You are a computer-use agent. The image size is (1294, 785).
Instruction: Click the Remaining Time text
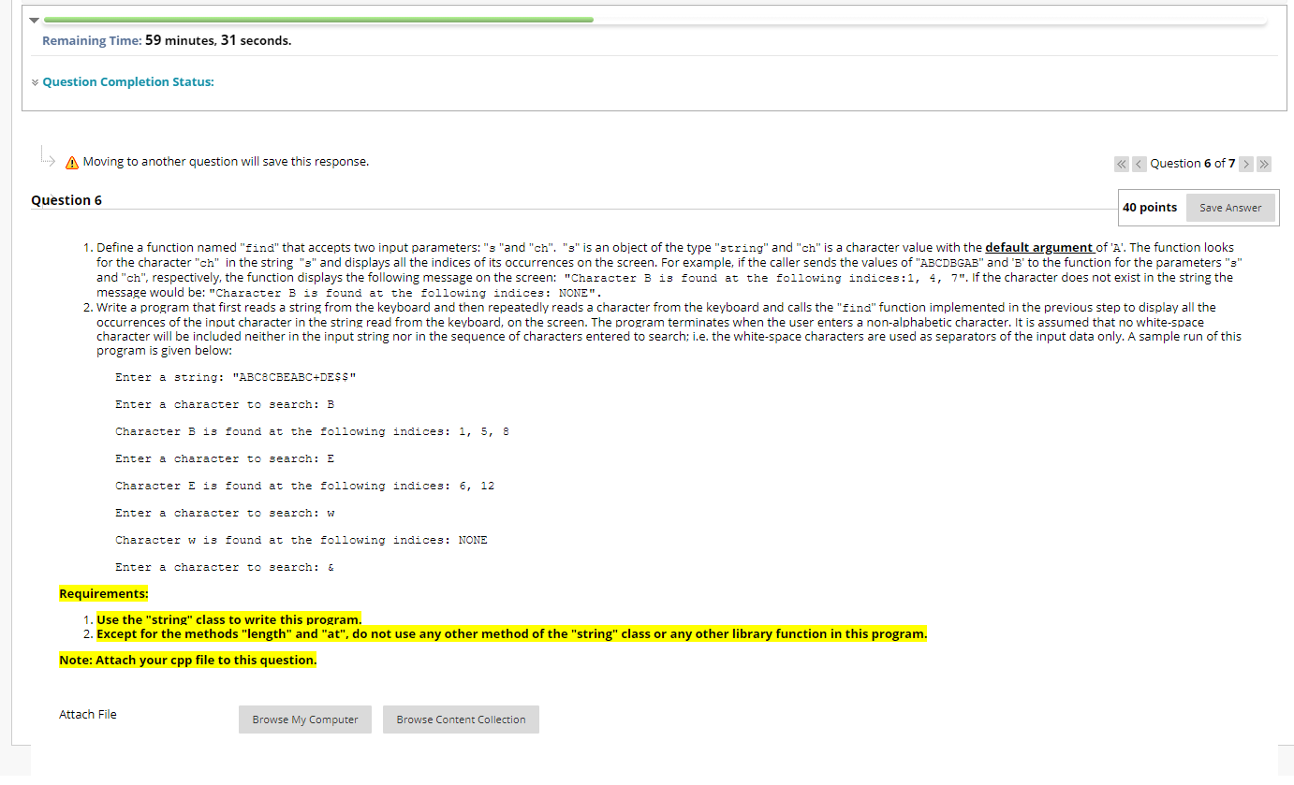[x=167, y=41]
